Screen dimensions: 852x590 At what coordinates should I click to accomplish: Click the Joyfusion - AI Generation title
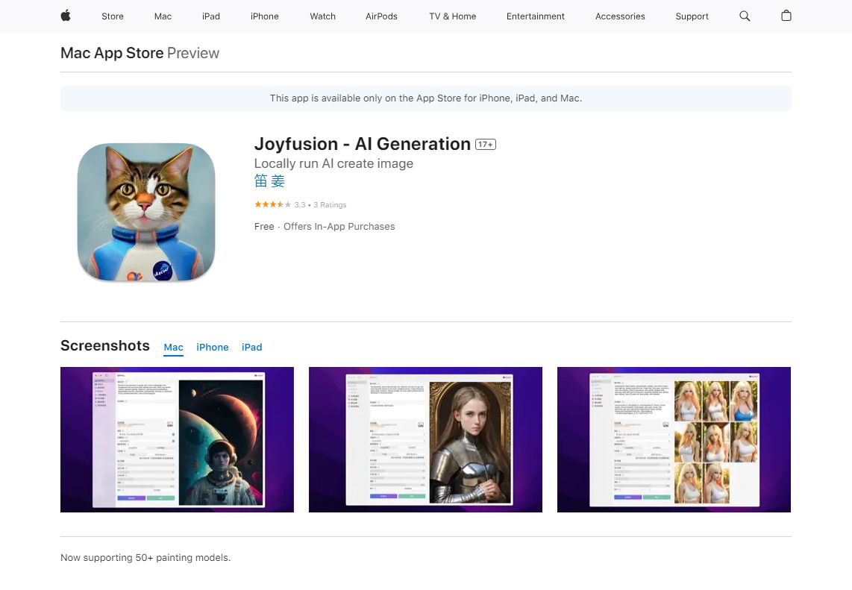pos(363,144)
